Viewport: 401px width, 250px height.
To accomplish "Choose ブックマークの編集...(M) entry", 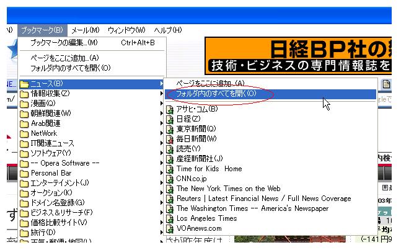I will click(92, 43).
